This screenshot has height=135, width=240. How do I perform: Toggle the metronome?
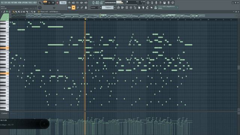click(x=69, y=3)
